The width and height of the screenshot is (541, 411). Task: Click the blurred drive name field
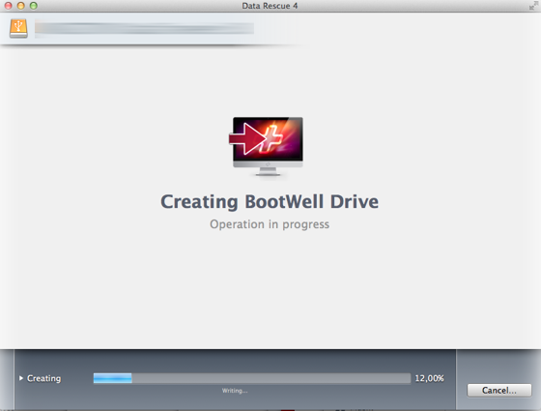(x=144, y=28)
